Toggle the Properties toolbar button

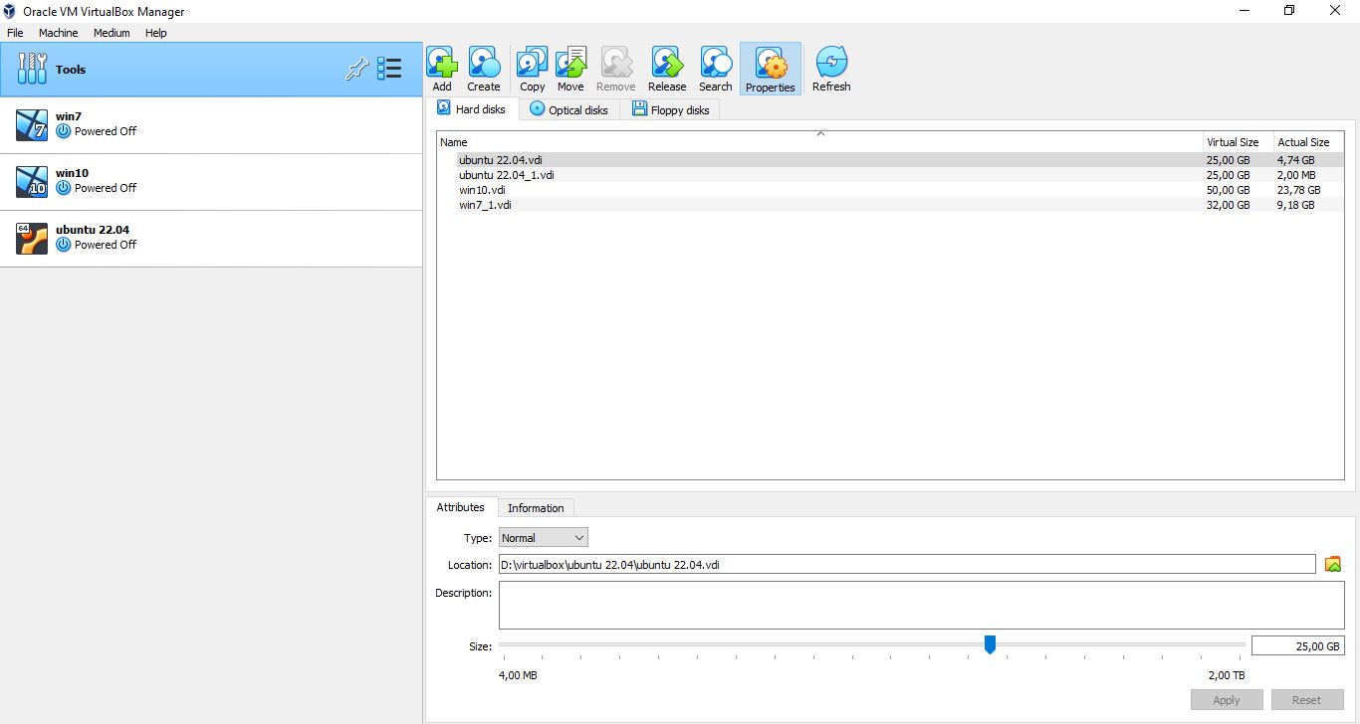point(771,69)
